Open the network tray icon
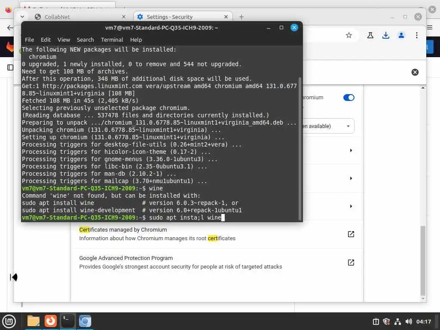 (397, 321)
